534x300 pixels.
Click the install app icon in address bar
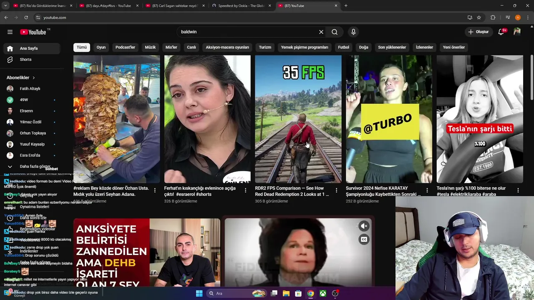pyautogui.click(x=470, y=17)
